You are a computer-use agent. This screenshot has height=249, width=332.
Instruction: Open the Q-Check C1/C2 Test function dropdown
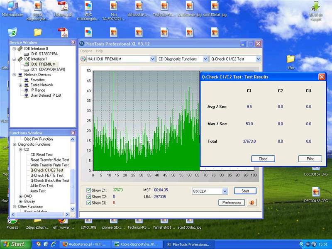[x=258, y=59]
